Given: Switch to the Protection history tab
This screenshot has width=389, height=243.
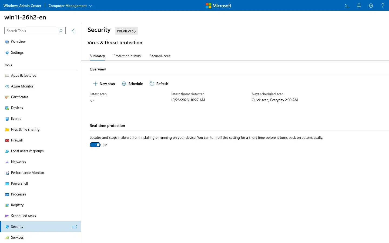Looking at the screenshot, I should pyautogui.click(x=127, y=56).
